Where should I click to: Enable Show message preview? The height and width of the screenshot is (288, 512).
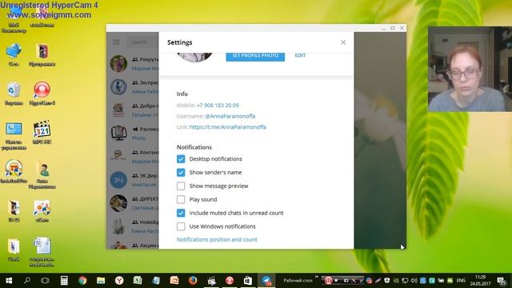(181, 186)
